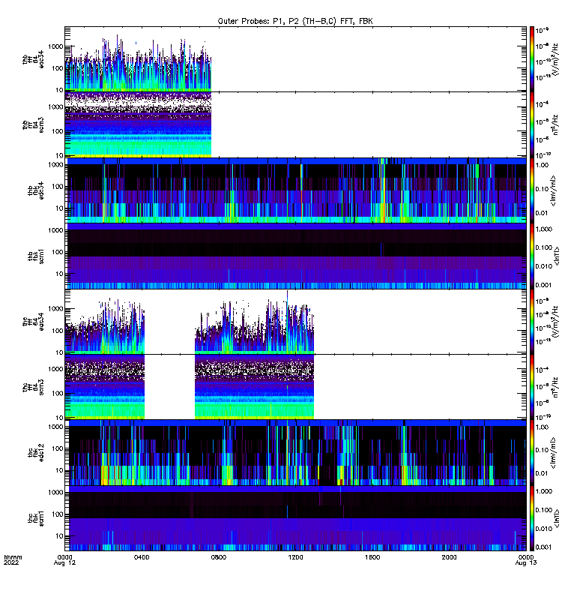Click the 'thb fbk scm1' axis label
This screenshot has width=562, height=600.
tap(36, 256)
